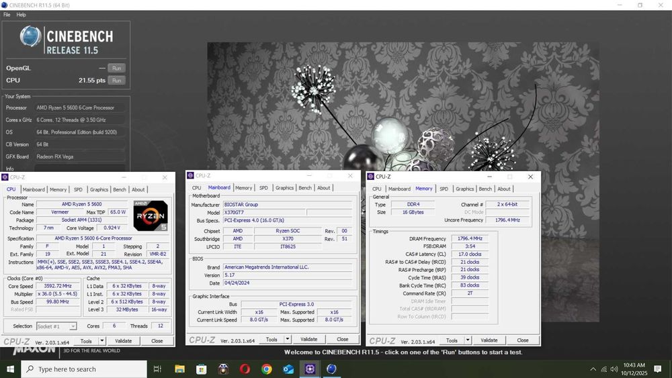Open the Help menu in Cinebench

pyautogui.click(x=21, y=15)
